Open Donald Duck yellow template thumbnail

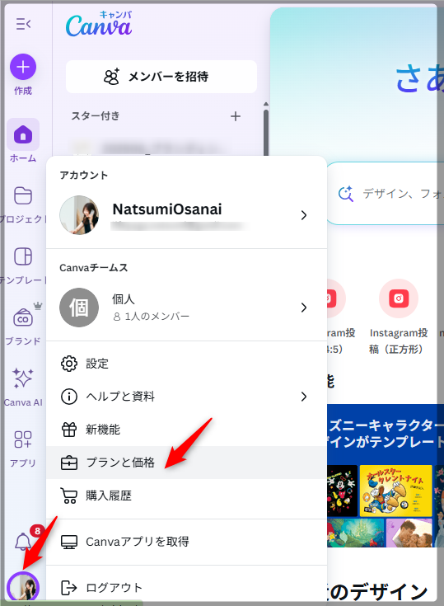395,491
